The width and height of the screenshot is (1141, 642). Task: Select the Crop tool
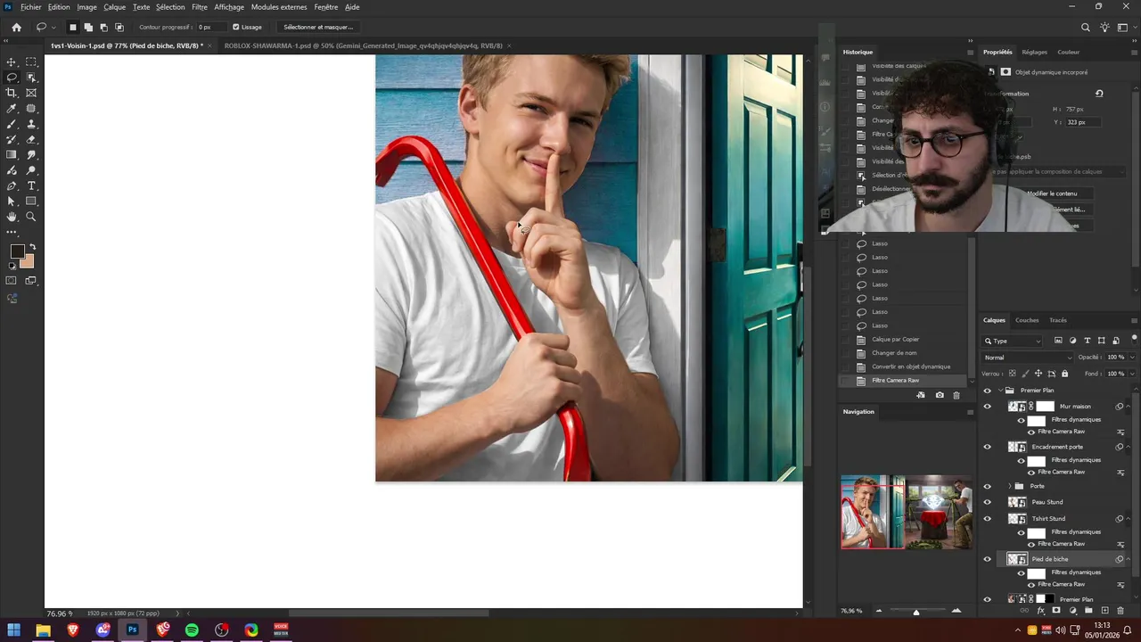tap(12, 93)
